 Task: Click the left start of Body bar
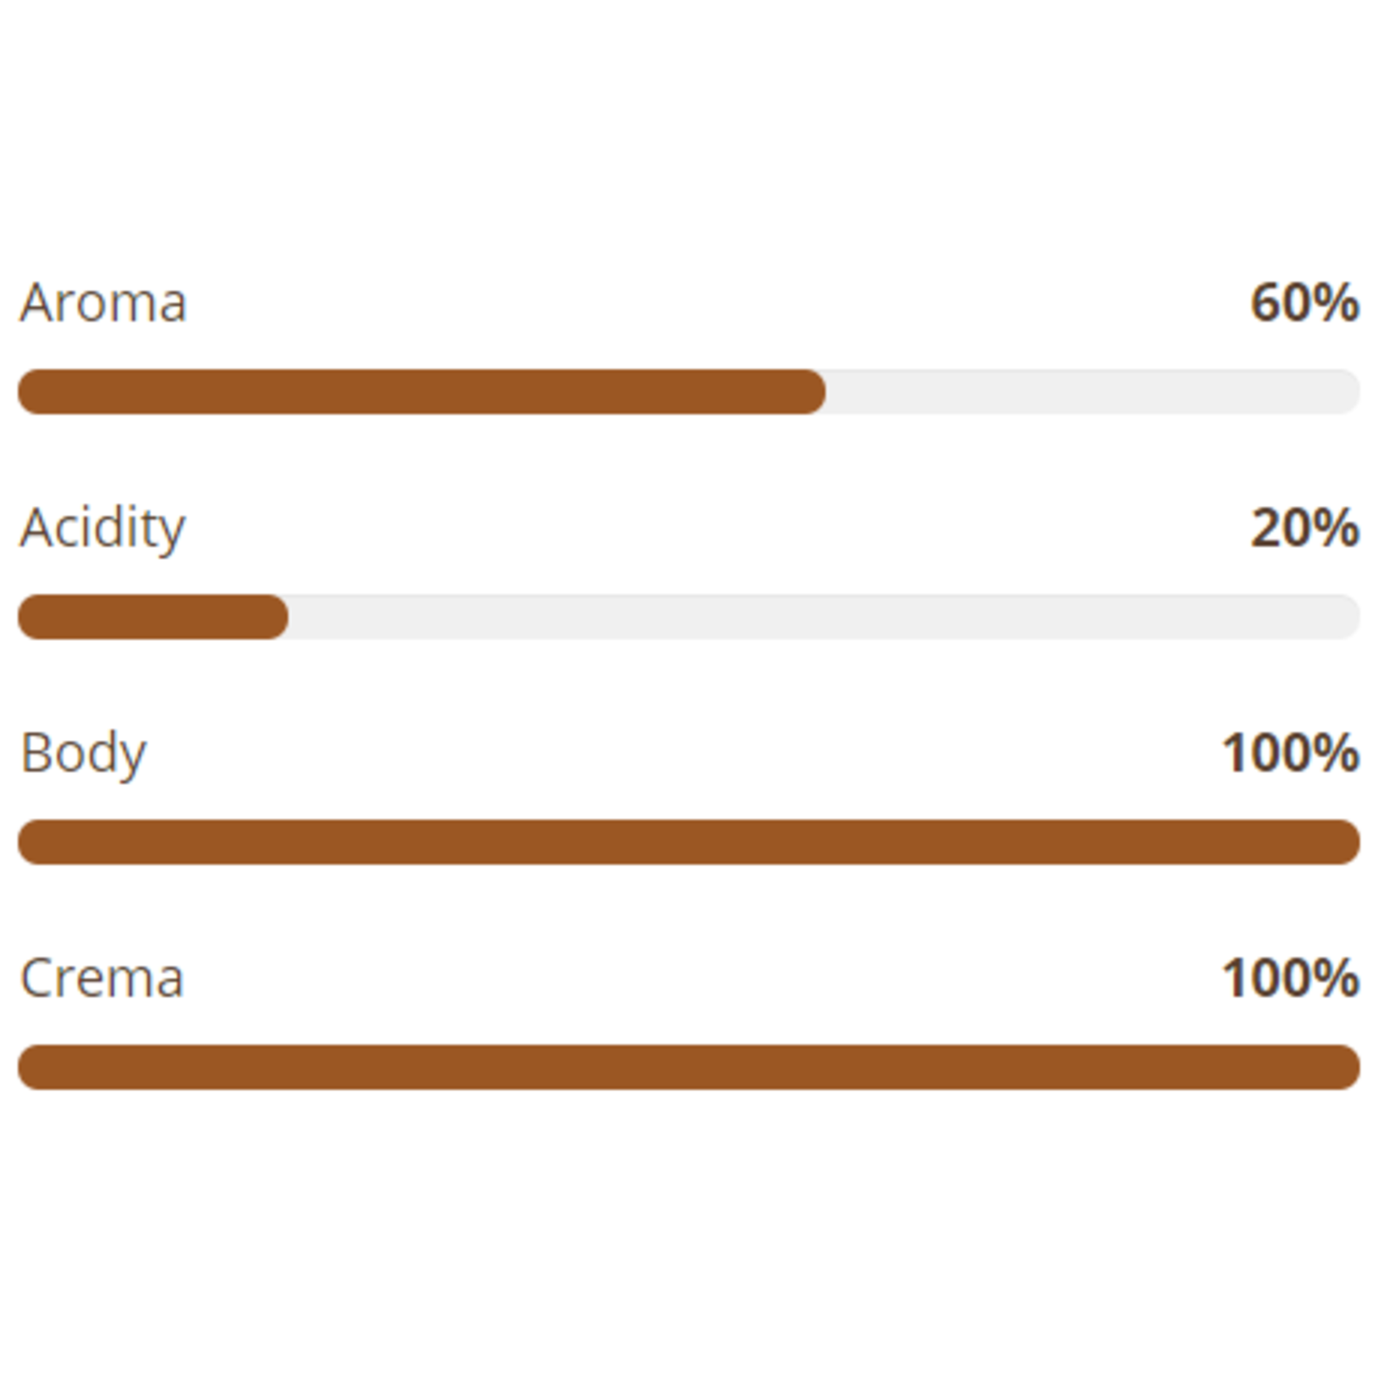pyautogui.click(x=37, y=842)
